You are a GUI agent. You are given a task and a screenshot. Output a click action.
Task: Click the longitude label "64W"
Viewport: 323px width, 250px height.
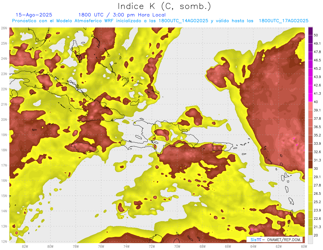point(253,246)
